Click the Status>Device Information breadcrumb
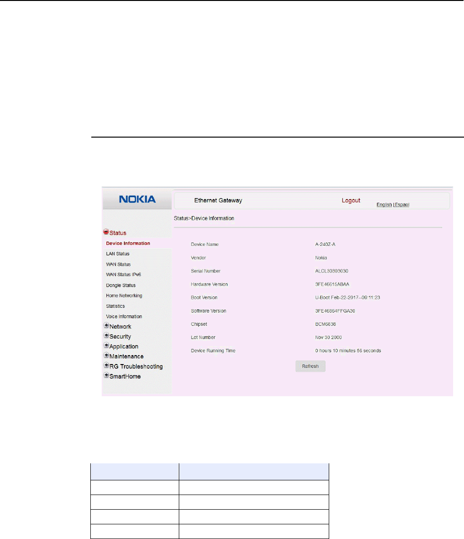Image resolution: width=464 pixels, height=539 pixels. [204, 218]
